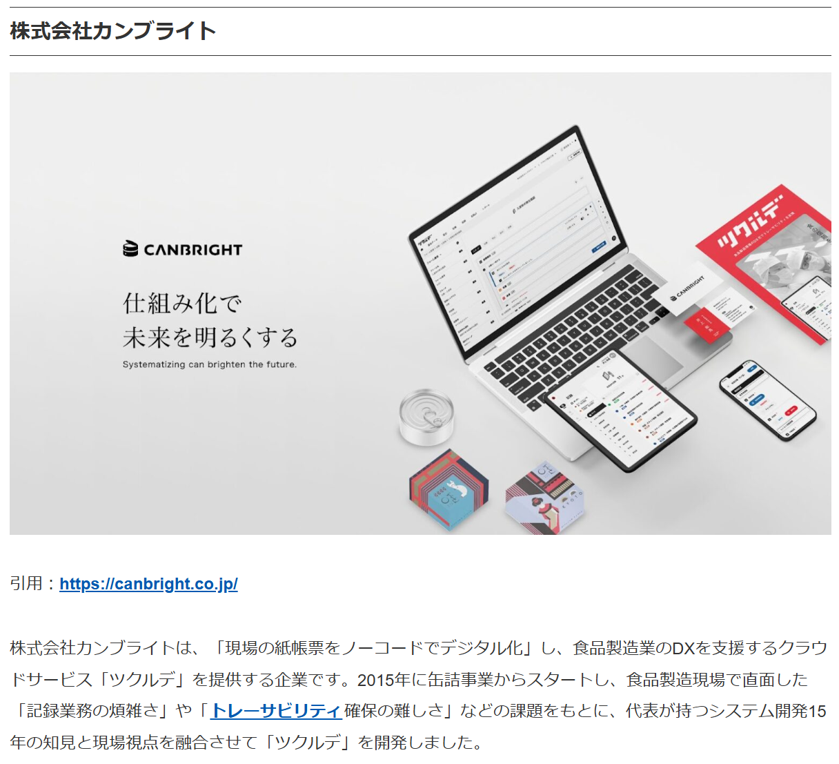The image size is (839, 764).
Task: Click the CANBRIGHT logo in the banner
Action: tap(183, 249)
